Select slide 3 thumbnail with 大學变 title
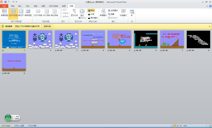This screenshot has height=128, width=212. pyautogui.click(x=67, y=39)
